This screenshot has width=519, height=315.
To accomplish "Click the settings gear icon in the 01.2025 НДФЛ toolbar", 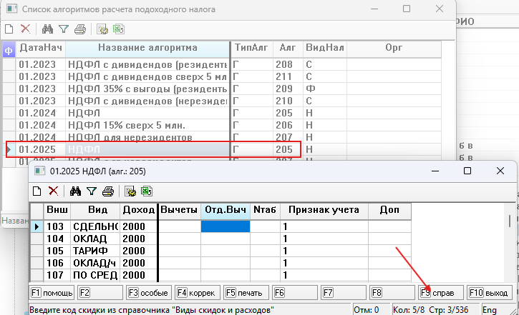I will [x=130, y=191].
